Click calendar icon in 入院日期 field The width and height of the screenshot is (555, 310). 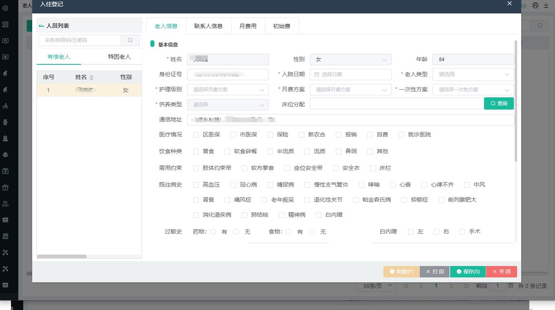click(317, 75)
